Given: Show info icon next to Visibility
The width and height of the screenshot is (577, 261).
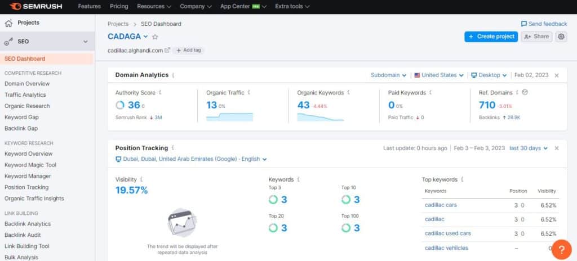Looking at the screenshot, I should 141,179.
